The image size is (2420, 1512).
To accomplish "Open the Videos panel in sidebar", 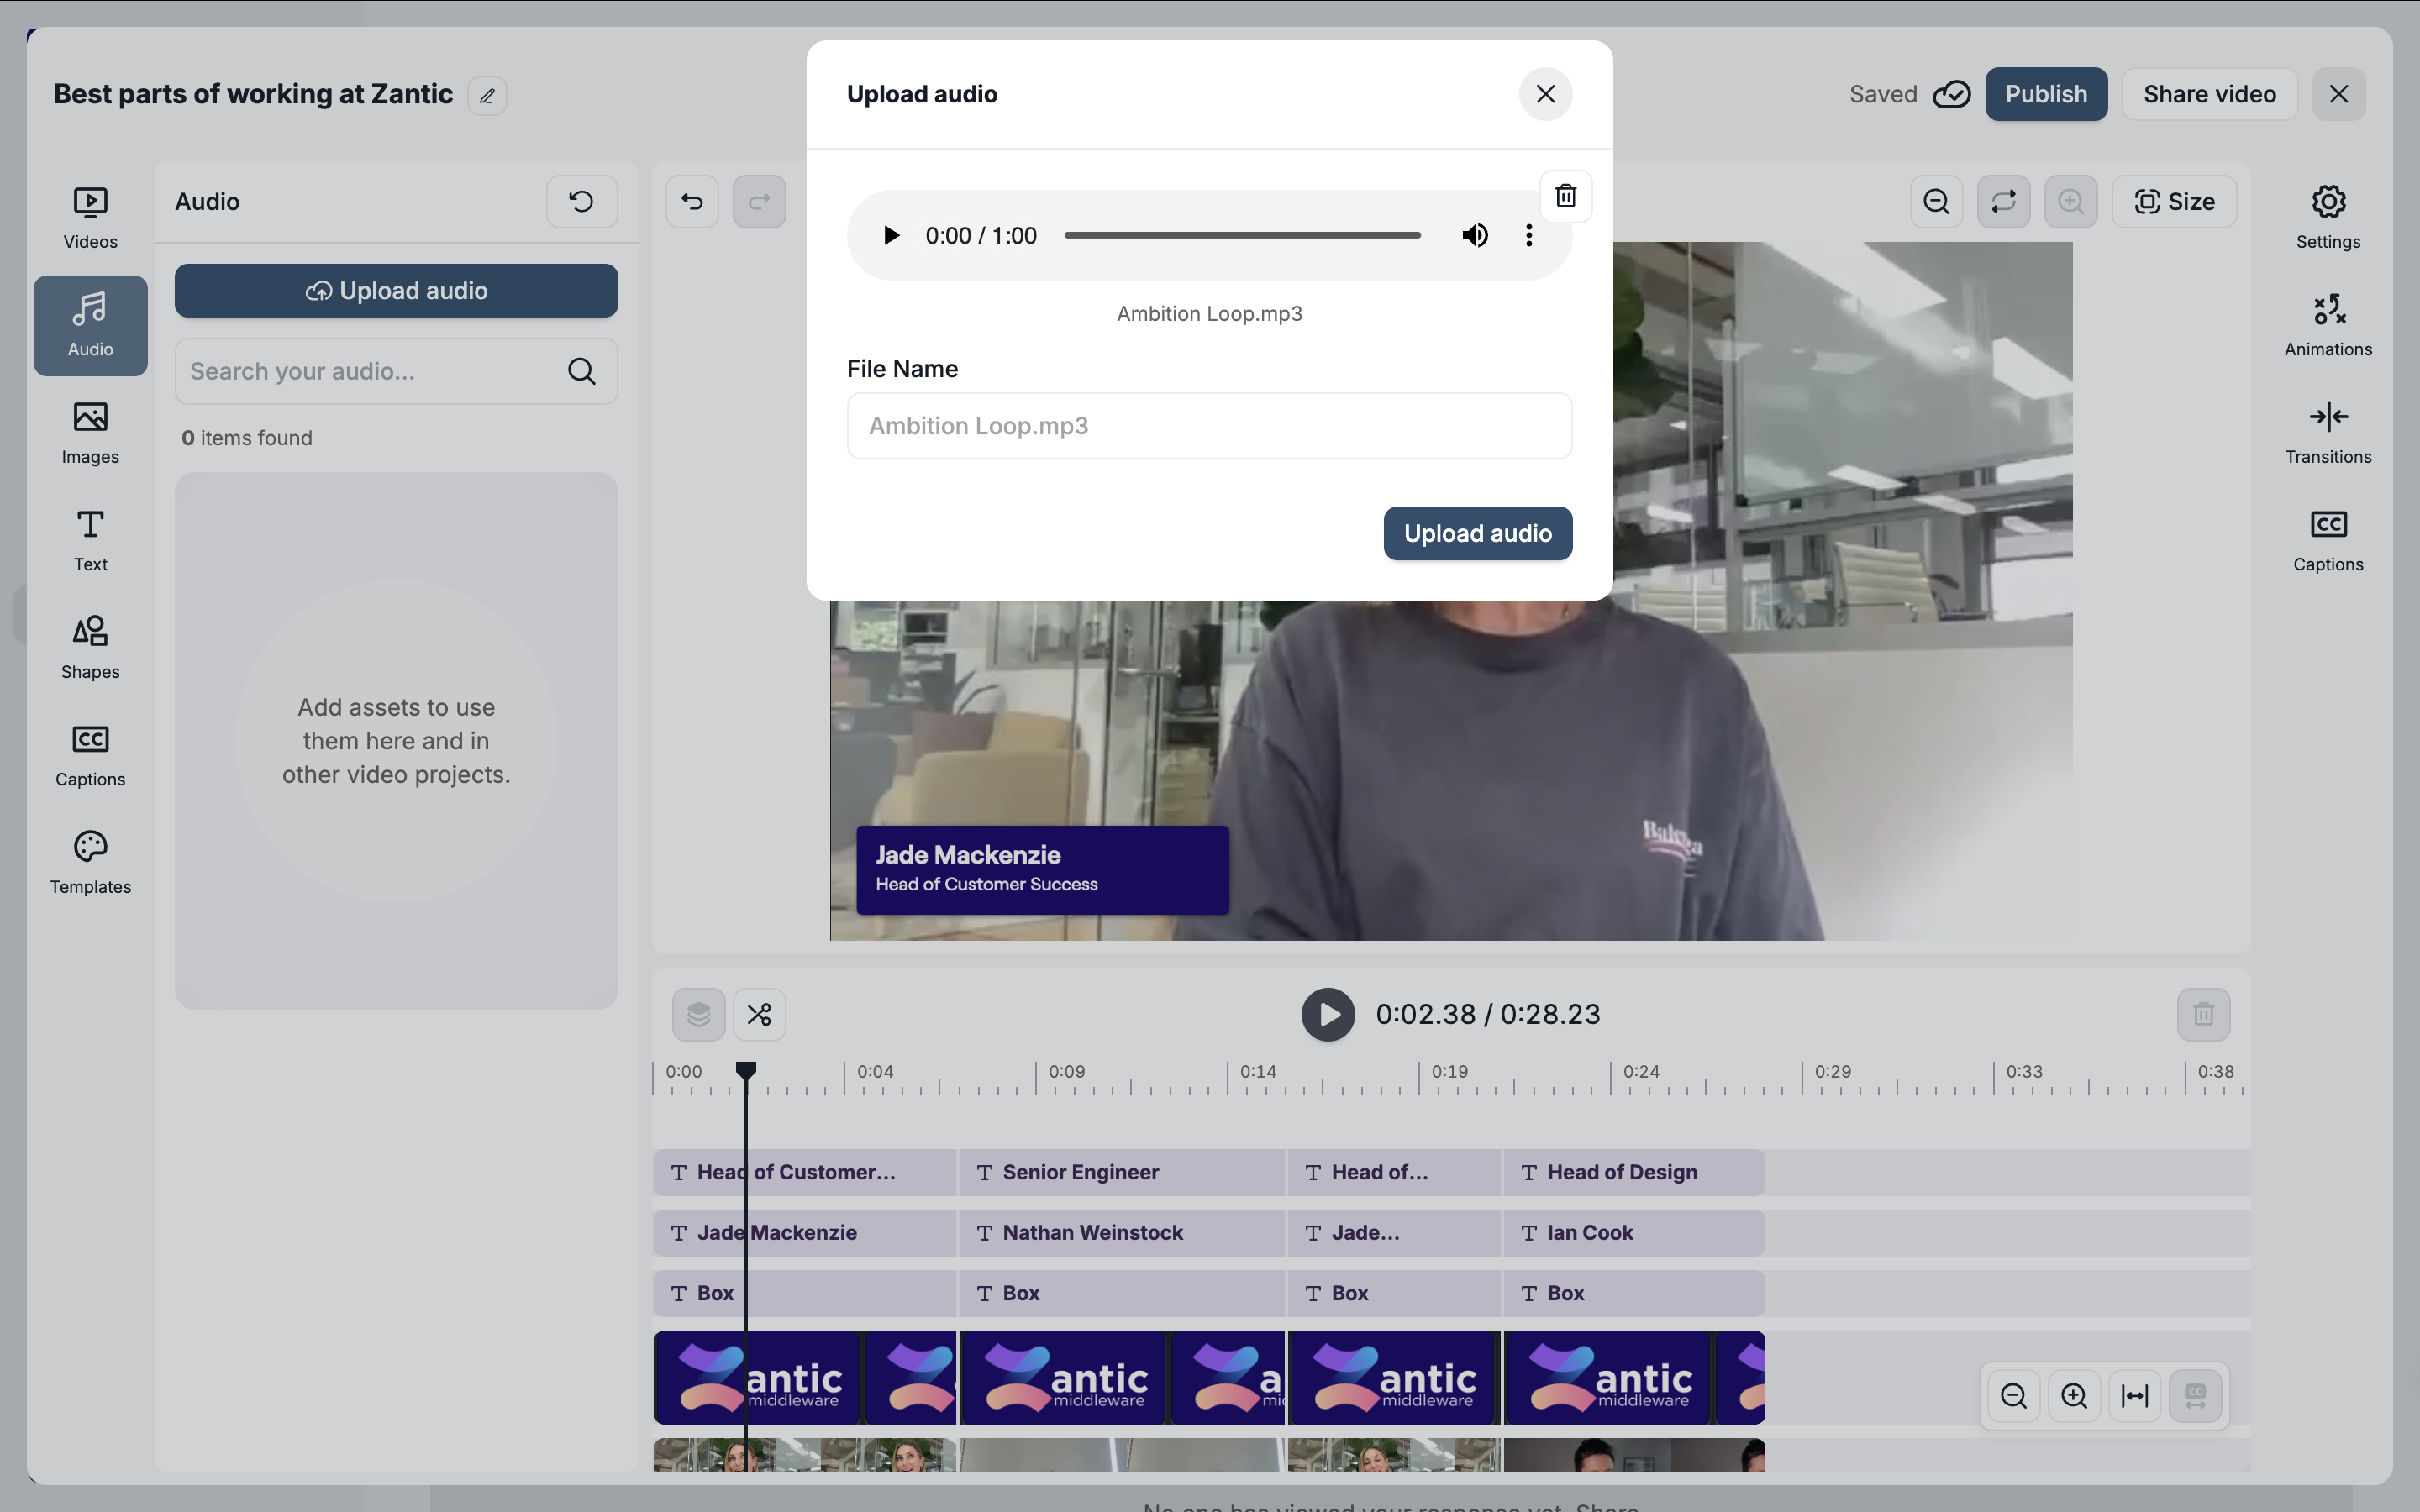I will [x=90, y=218].
